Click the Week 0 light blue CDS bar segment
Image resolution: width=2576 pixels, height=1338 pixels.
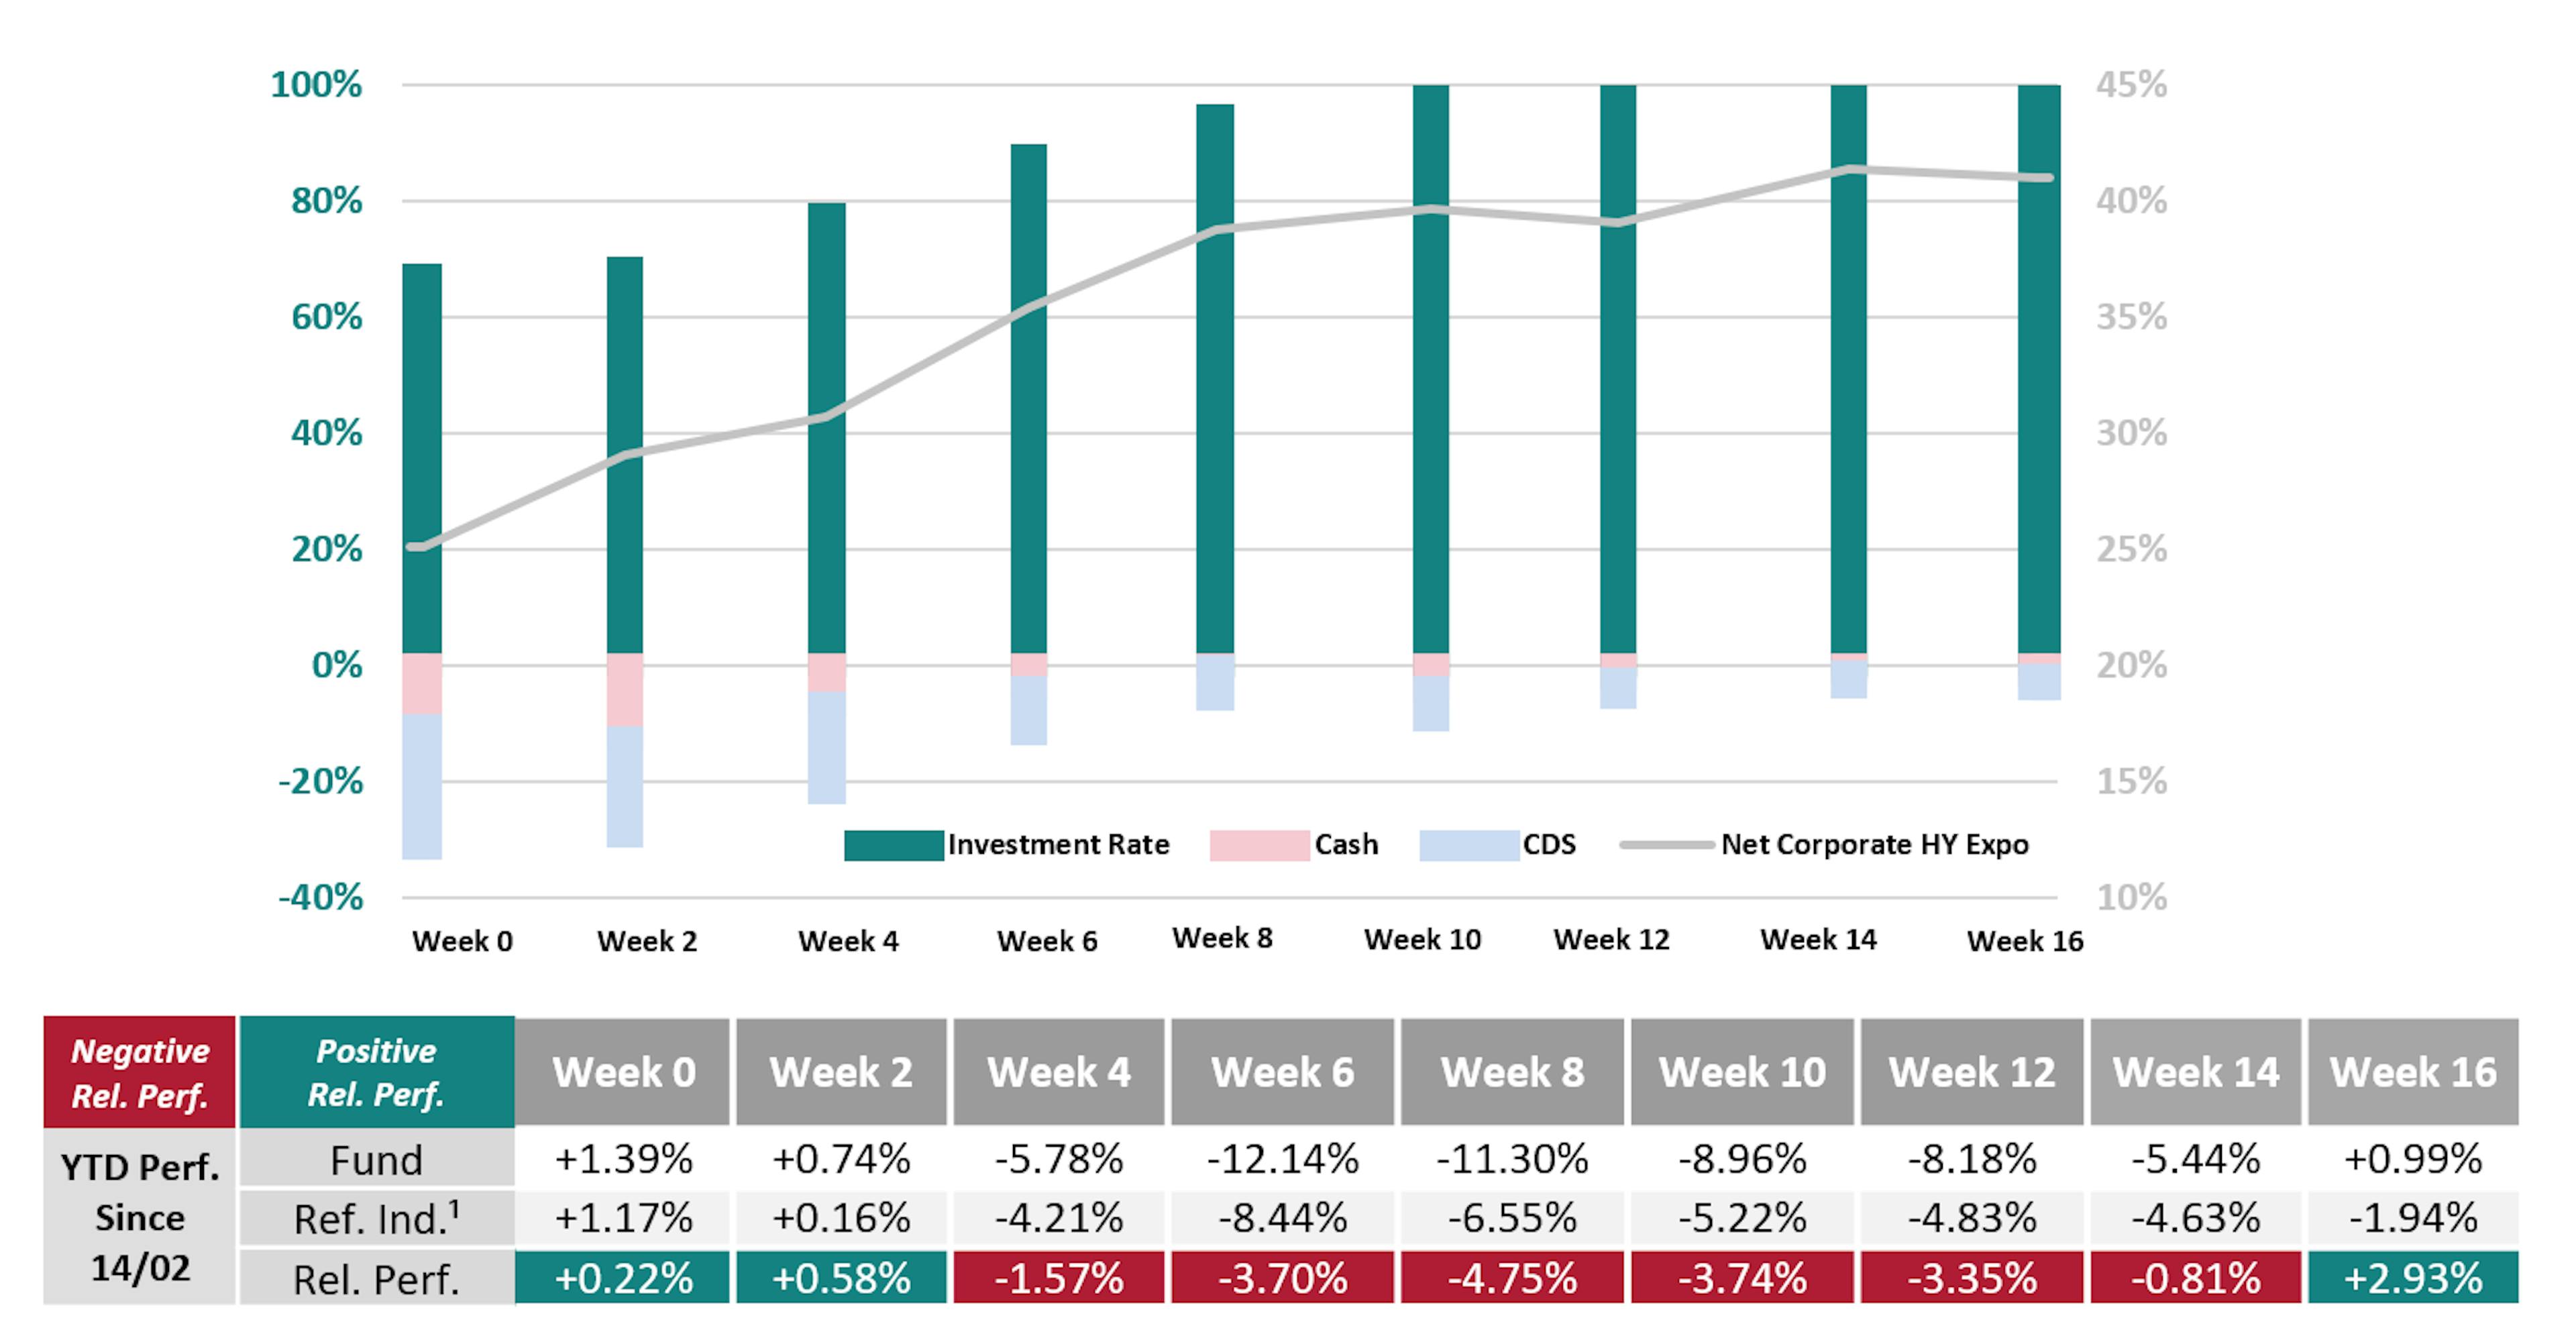(422, 786)
